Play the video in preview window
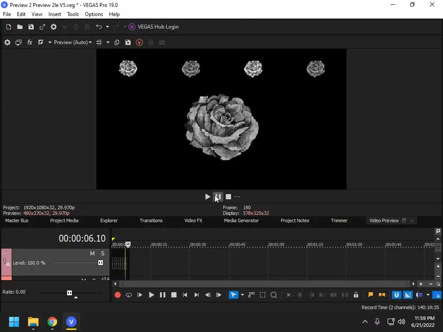This screenshot has width=443, height=332. tap(208, 197)
